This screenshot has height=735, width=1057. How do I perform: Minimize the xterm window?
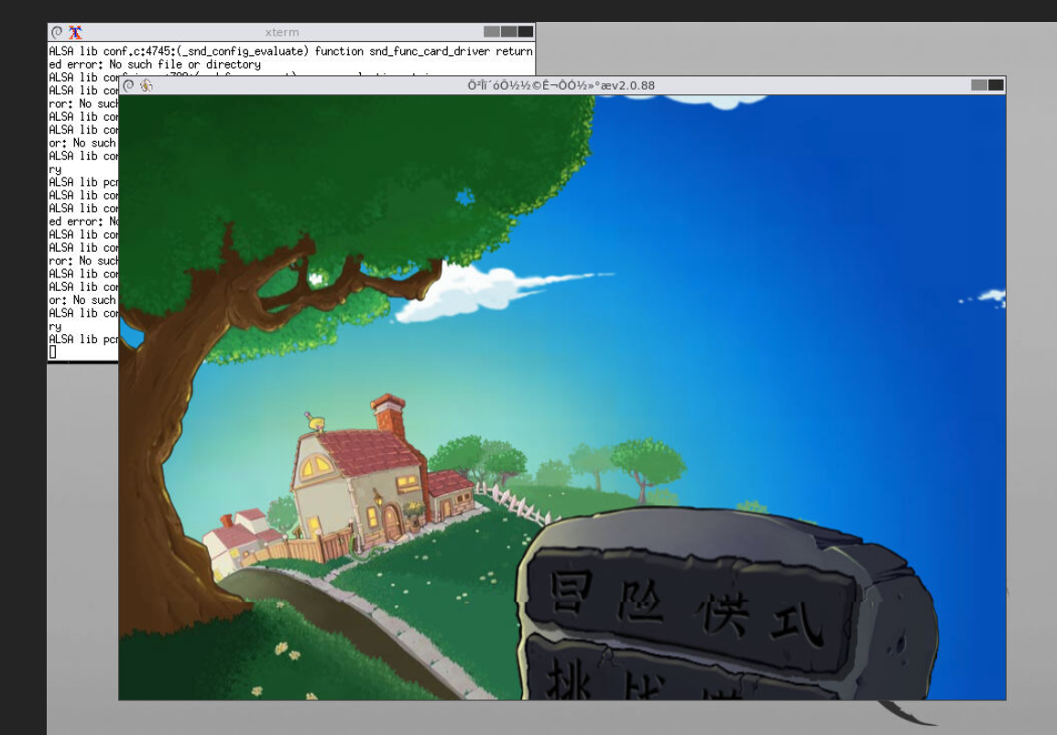click(492, 32)
